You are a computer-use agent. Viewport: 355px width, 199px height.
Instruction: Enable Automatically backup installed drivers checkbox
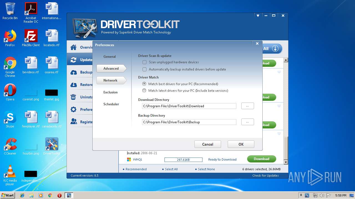coord(144,69)
